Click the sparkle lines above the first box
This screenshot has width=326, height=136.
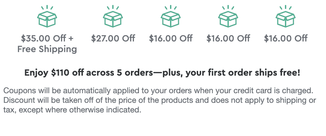47,7
